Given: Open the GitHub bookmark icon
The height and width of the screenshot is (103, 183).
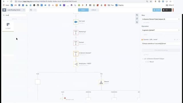Looking at the screenshot, I should pyautogui.click(x=38, y=5).
